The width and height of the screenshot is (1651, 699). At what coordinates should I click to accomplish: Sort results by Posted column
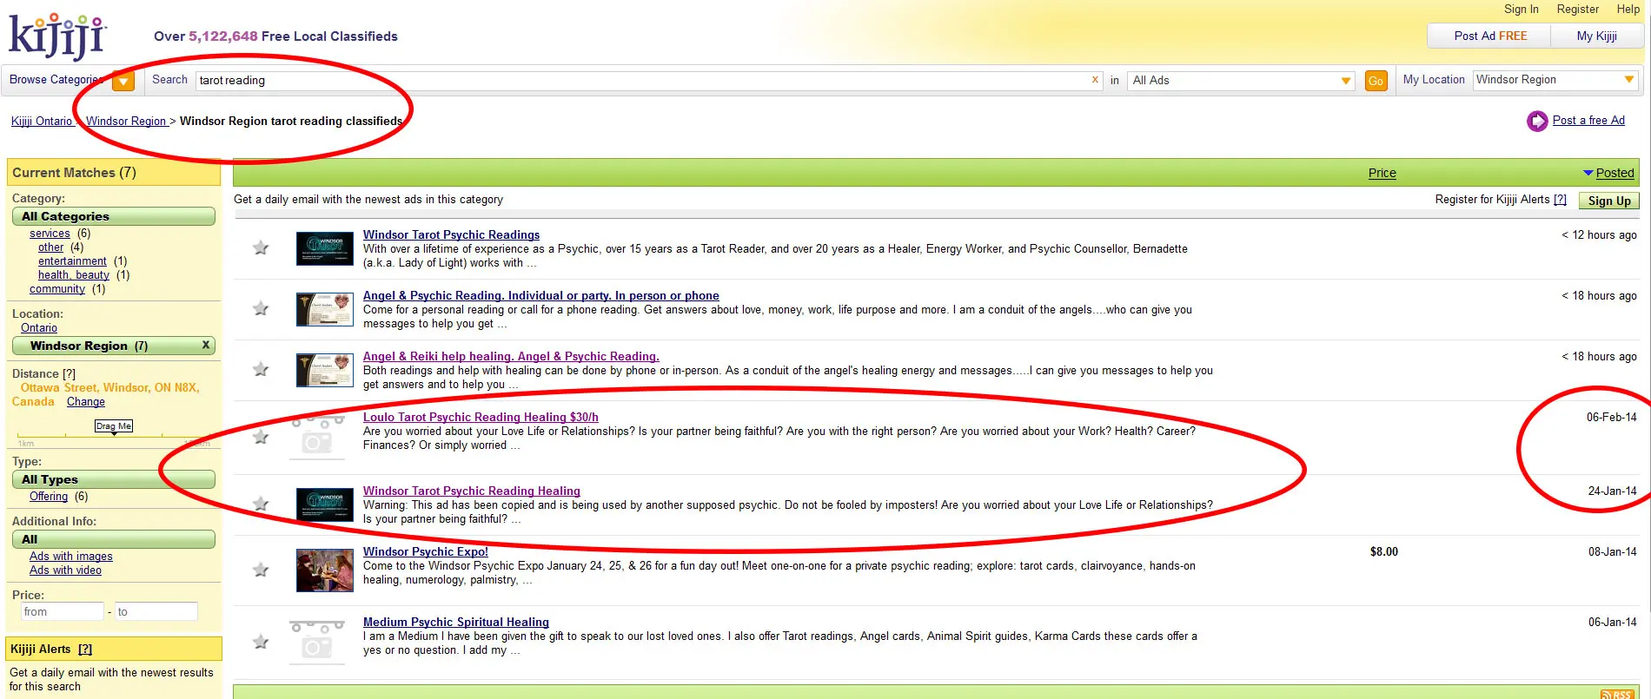[x=1615, y=173]
